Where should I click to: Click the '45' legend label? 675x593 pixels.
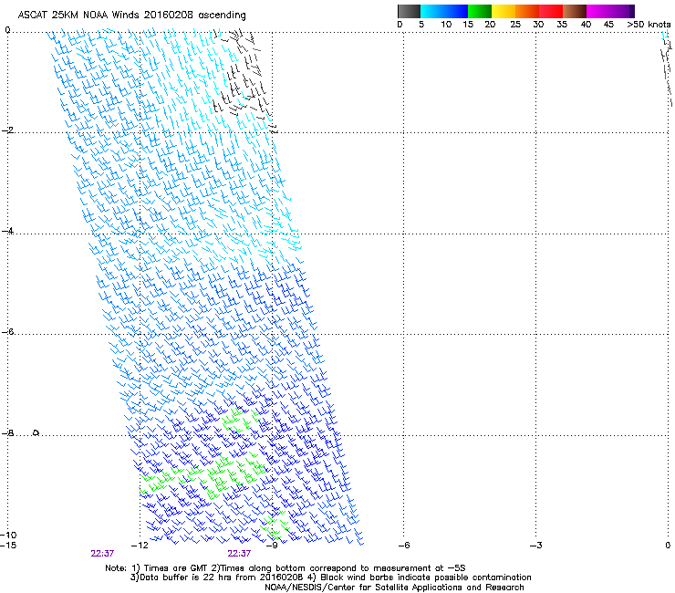[x=608, y=25]
